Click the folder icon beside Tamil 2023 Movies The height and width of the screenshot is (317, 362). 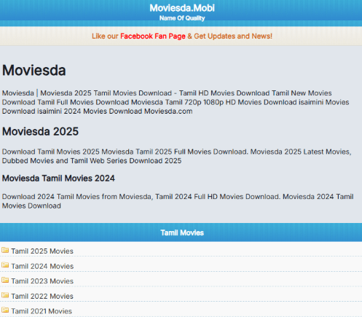click(5, 280)
